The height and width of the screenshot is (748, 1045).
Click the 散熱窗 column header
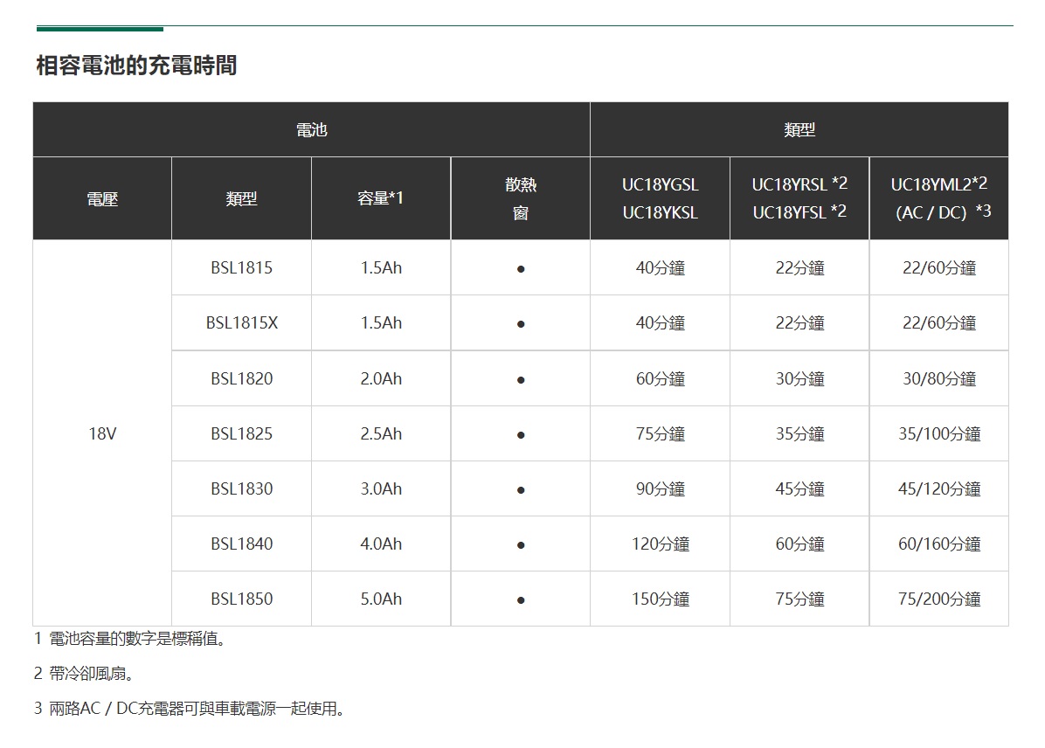(521, 199)
